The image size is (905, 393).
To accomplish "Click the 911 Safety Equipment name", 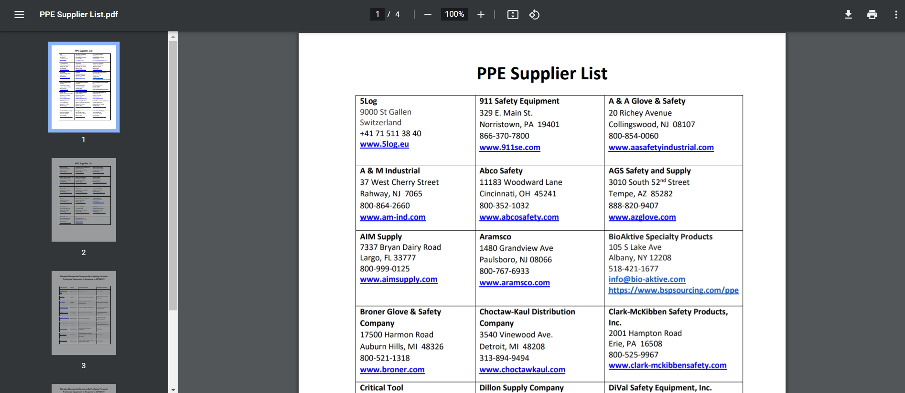I will tap(519, 101).
